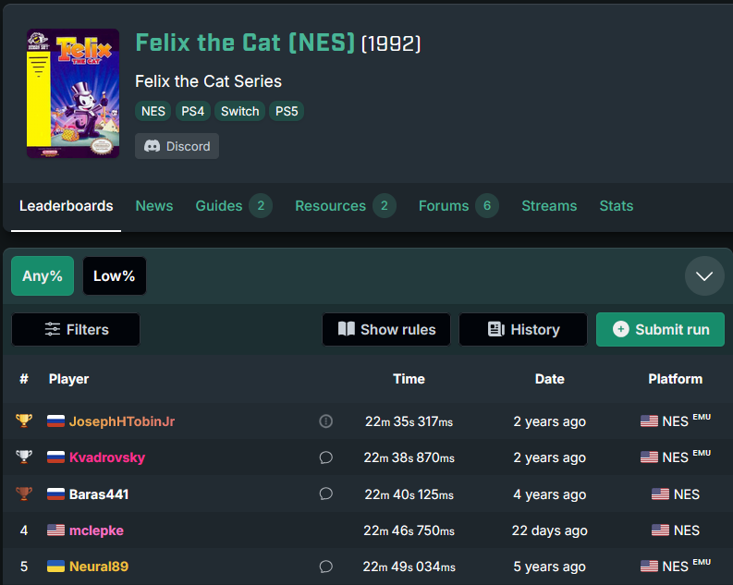Click the silver trophy icon for second place

coord(24,457)
